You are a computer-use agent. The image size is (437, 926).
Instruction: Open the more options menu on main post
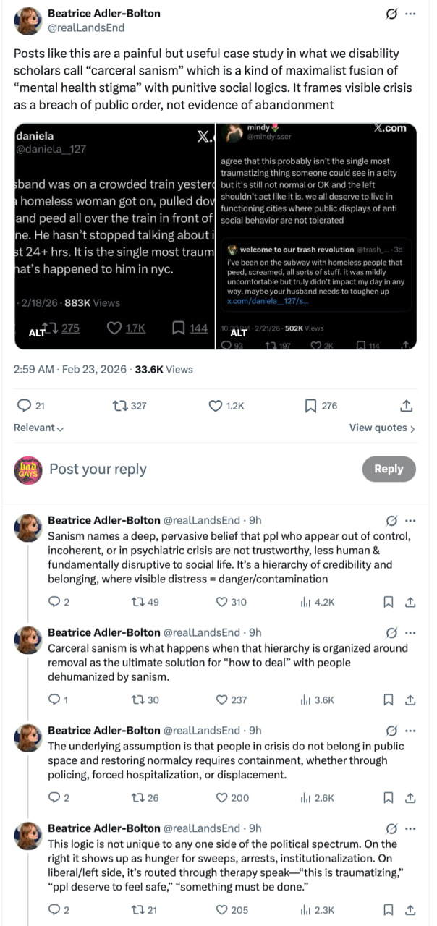pyautogui.click(x=410, y=14)
